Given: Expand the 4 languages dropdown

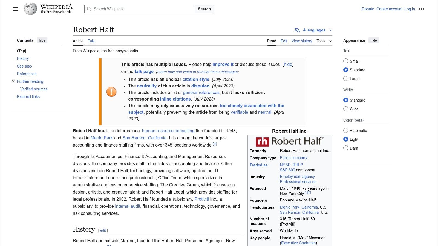Looking at the screenshot, I should tap(313, 30).
